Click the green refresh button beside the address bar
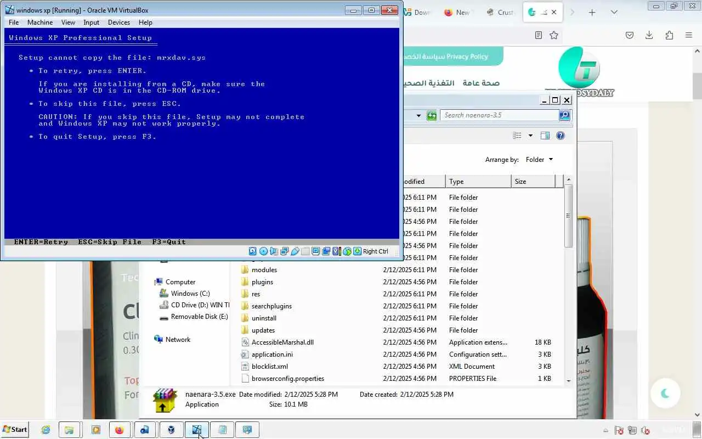 [x=432, y=115]
